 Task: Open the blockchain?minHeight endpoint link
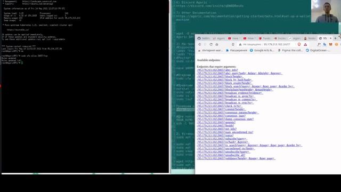pos(235,90)
